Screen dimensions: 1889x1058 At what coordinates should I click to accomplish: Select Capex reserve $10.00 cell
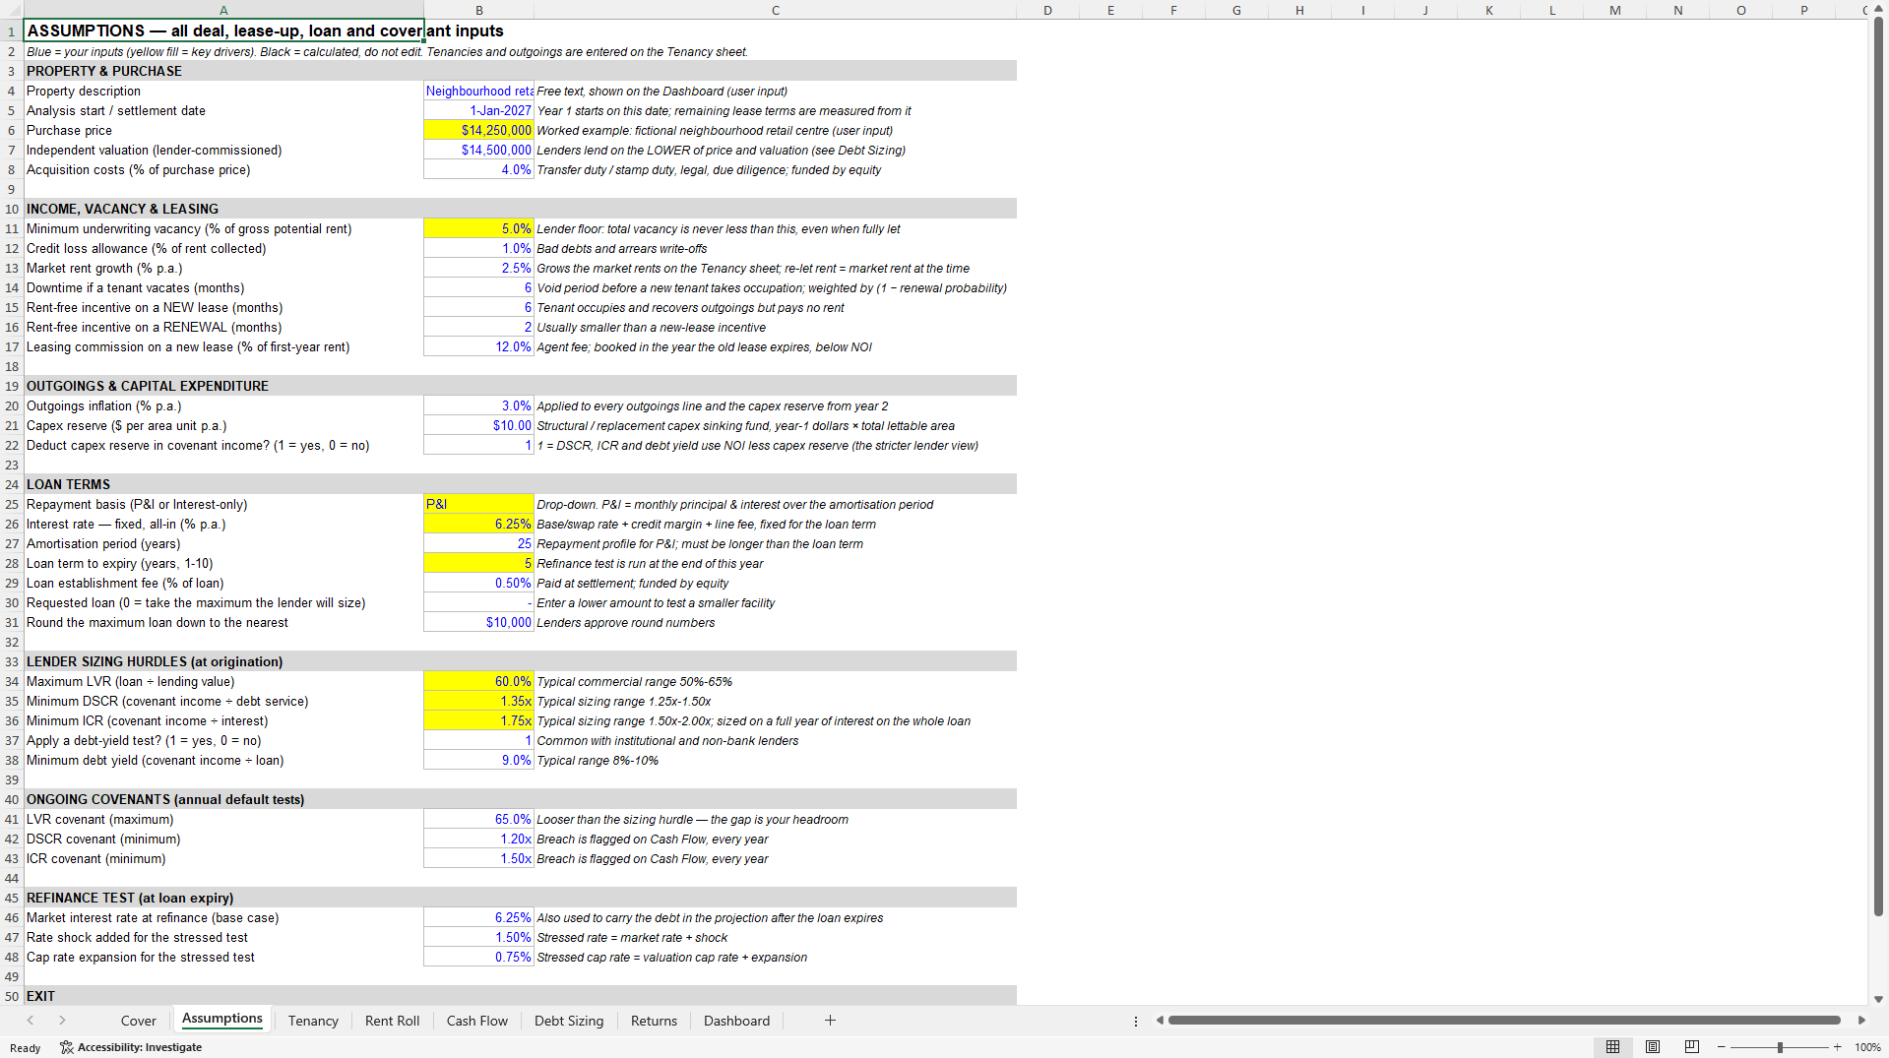click(478, 425)
